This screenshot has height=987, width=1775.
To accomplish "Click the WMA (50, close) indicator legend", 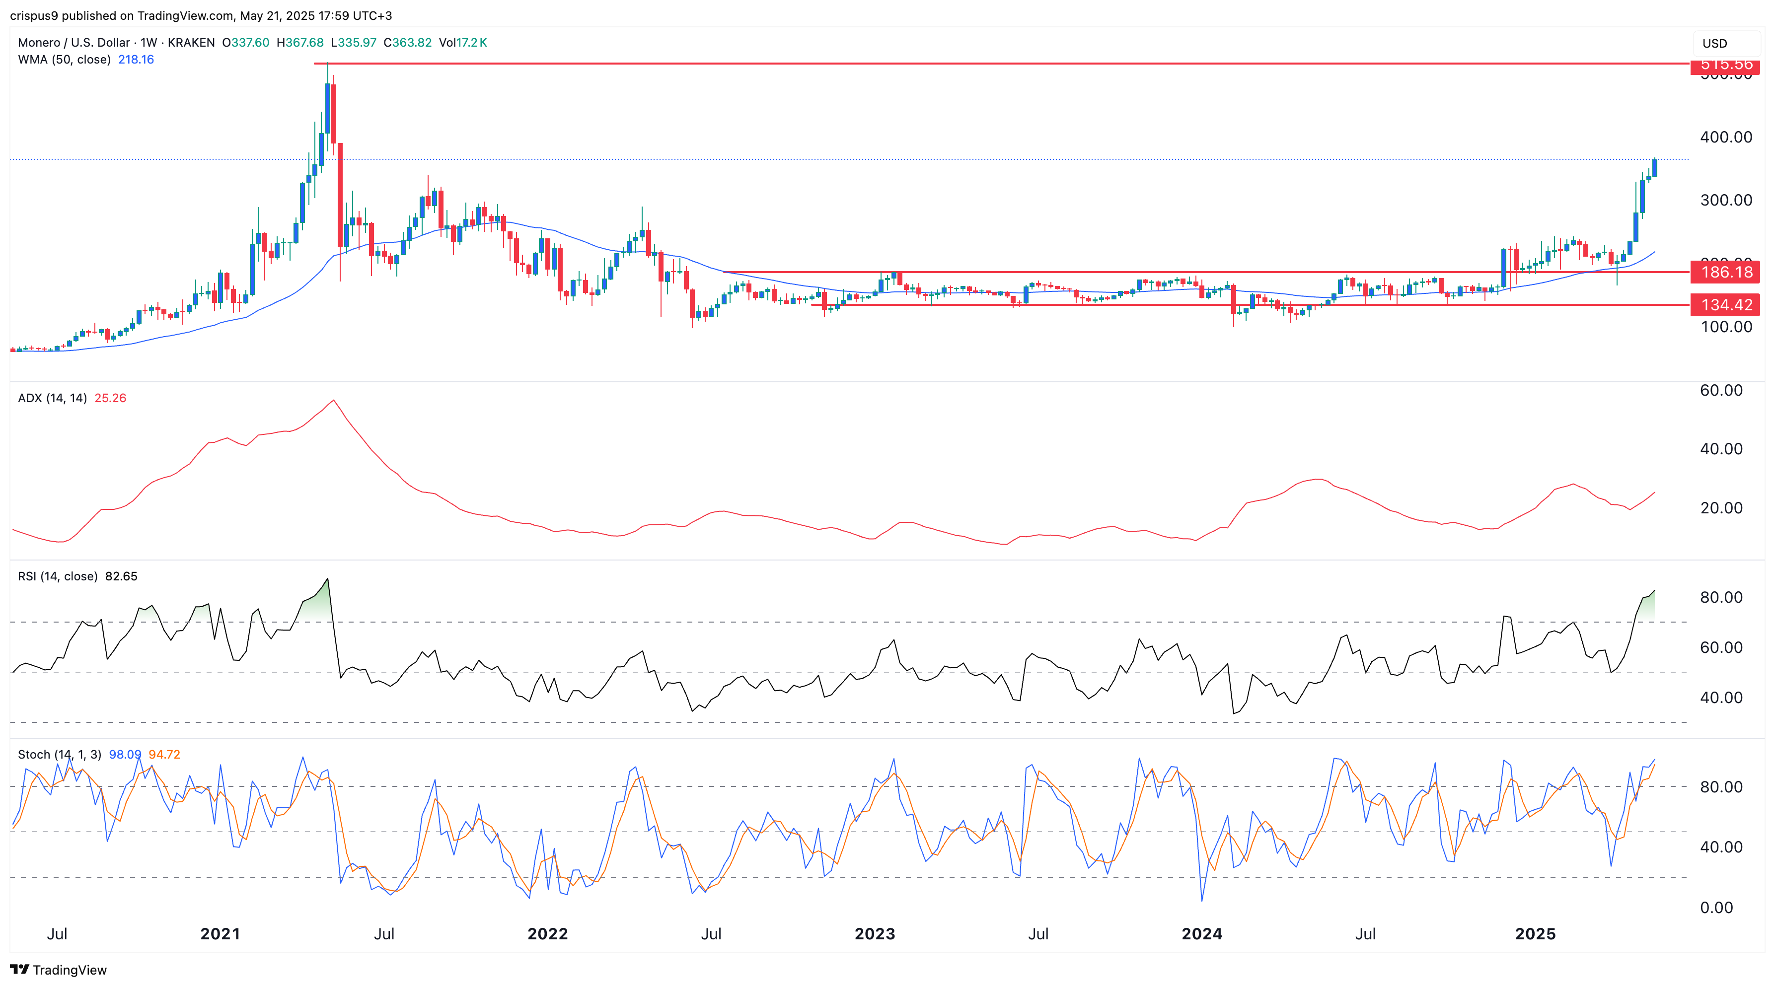I will (64, 60).
